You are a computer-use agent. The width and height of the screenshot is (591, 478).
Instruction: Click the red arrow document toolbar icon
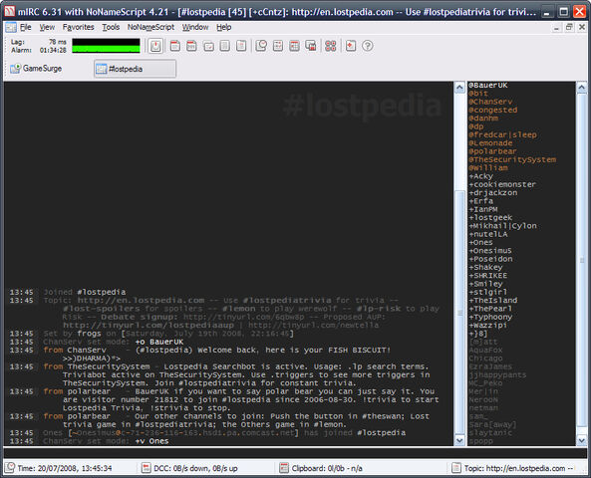[x=351, y=46]
